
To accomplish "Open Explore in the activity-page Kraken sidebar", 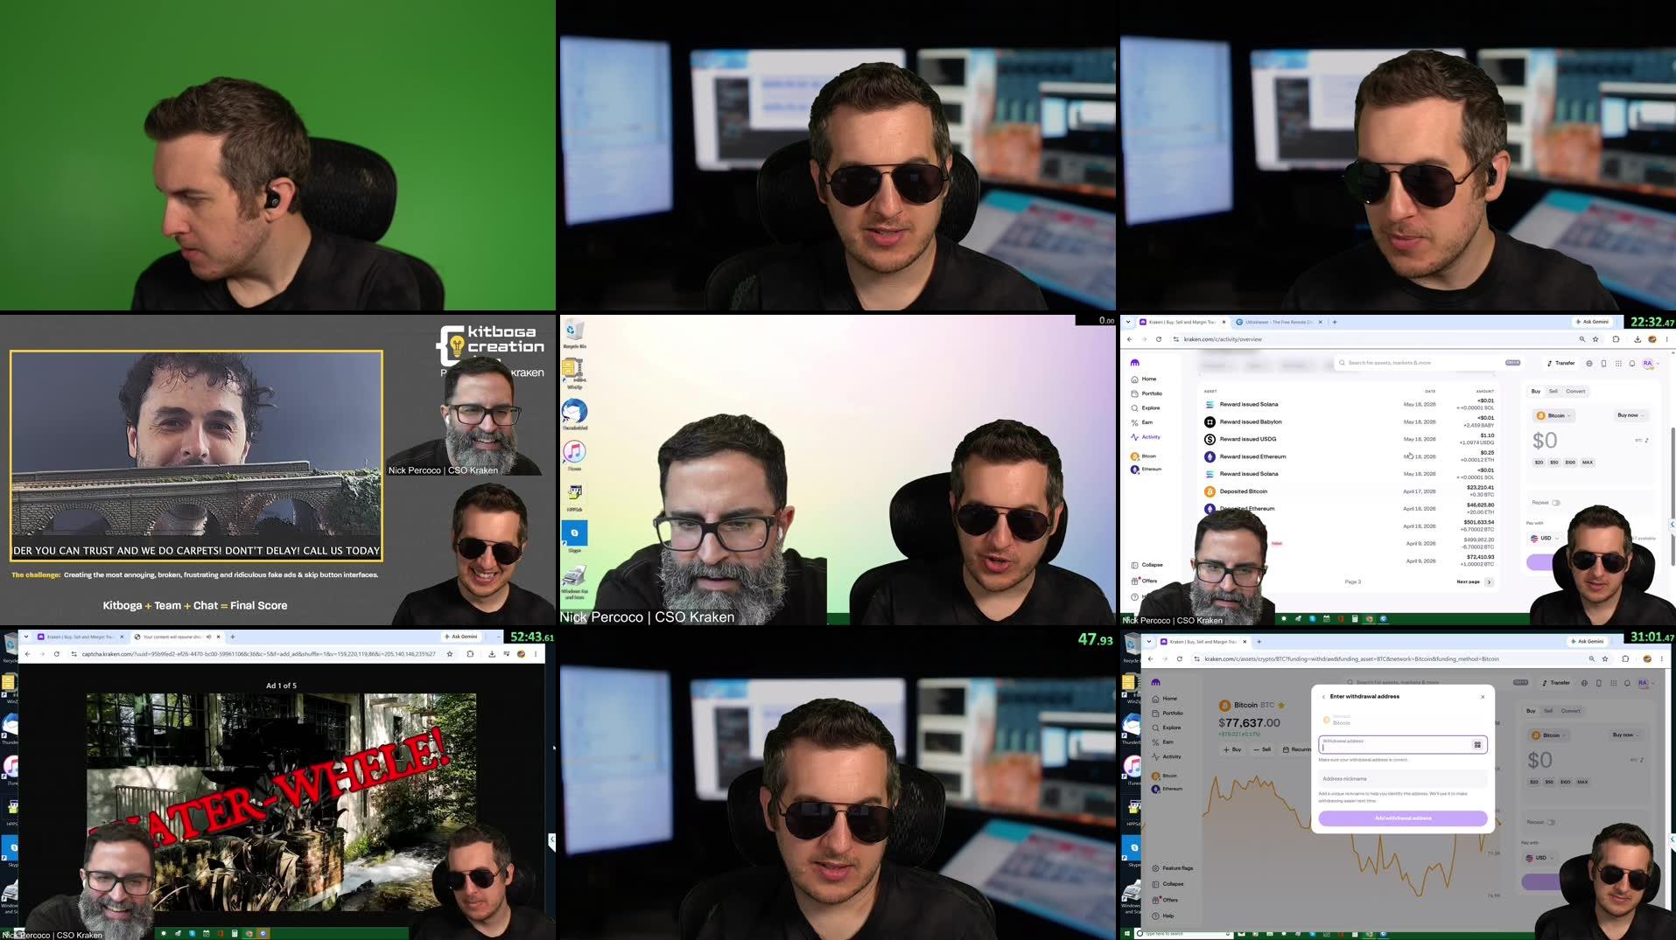I will (x=1146, y=407).
